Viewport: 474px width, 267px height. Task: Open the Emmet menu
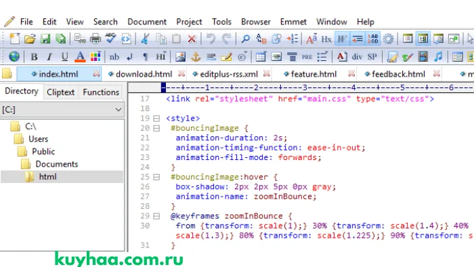293,22
